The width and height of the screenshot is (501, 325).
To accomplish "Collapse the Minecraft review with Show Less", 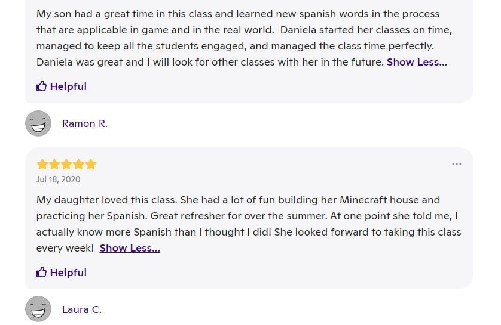I will click(x=130, y=248).
